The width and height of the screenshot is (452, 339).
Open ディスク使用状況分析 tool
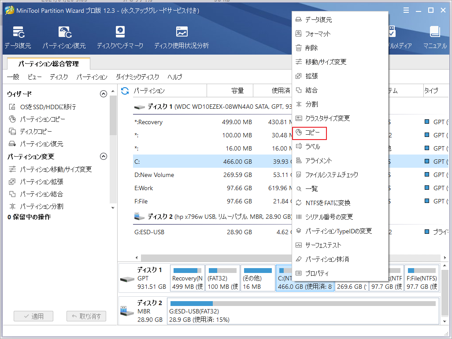point(182,37)
